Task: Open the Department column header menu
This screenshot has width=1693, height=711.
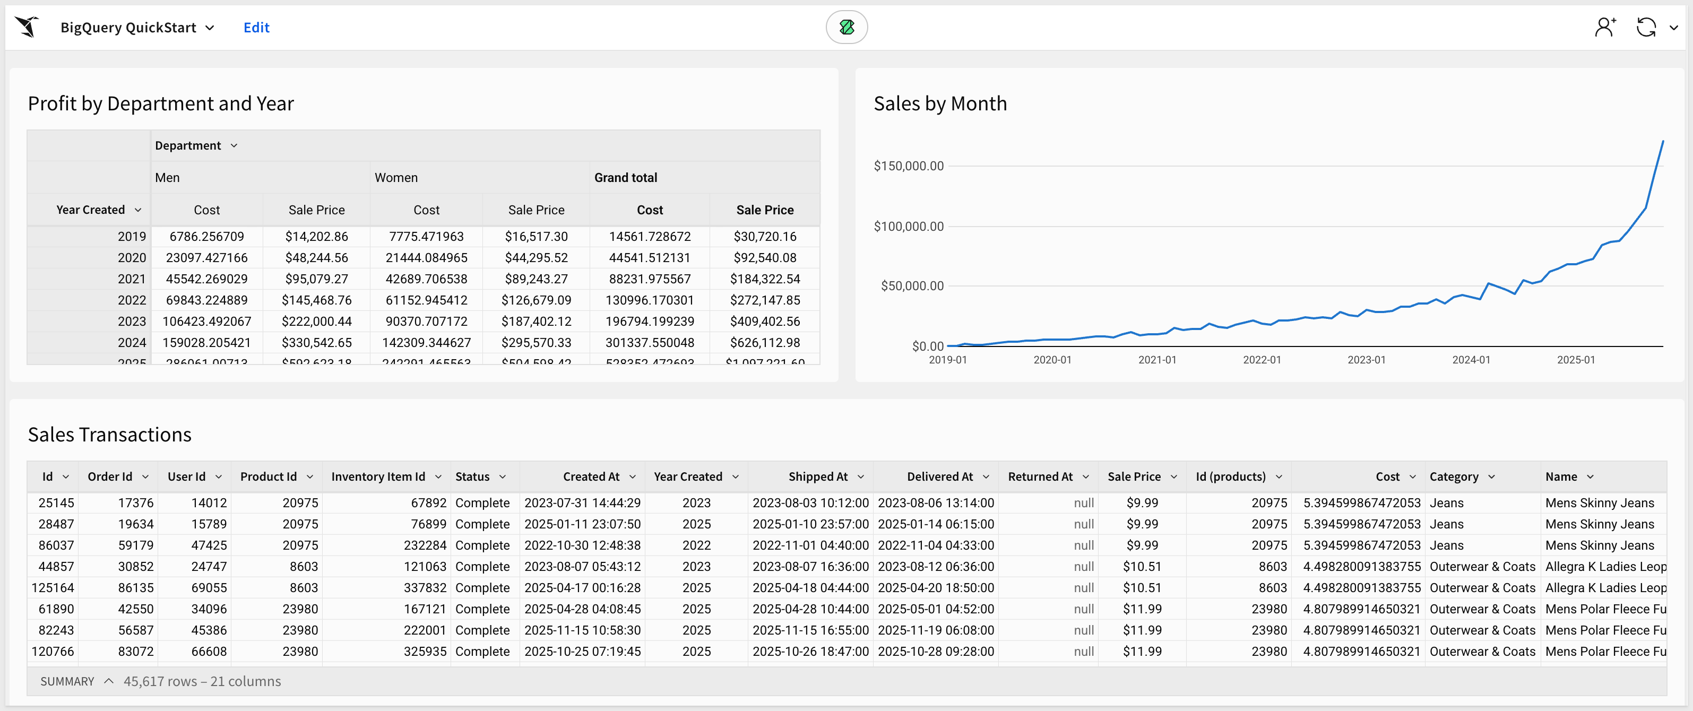Action: pos(234,146)
